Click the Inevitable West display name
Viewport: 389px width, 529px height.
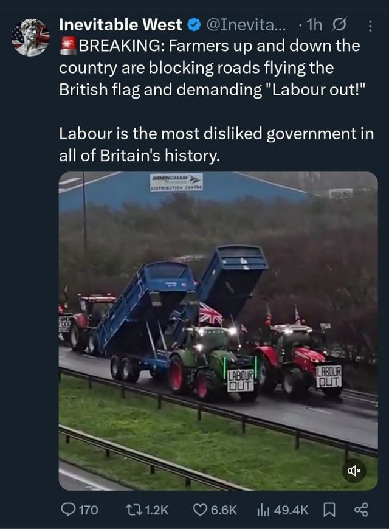coord(120,25)
